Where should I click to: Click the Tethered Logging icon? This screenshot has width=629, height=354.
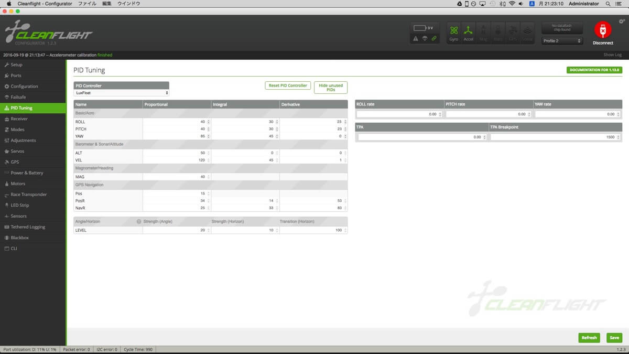(x=6, y=227)
